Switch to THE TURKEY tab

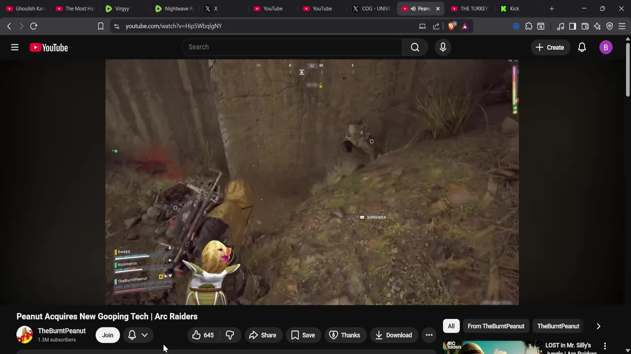click(x=470, y=8)
